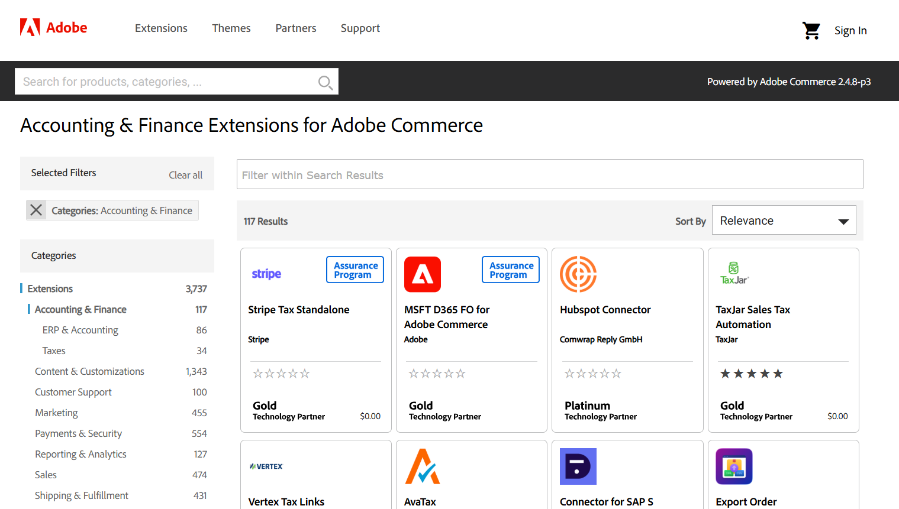Open Vertex Tax Links title
The height and width of the screenshot is (509, 899).
pyautogui.click(x=286, y=502)
